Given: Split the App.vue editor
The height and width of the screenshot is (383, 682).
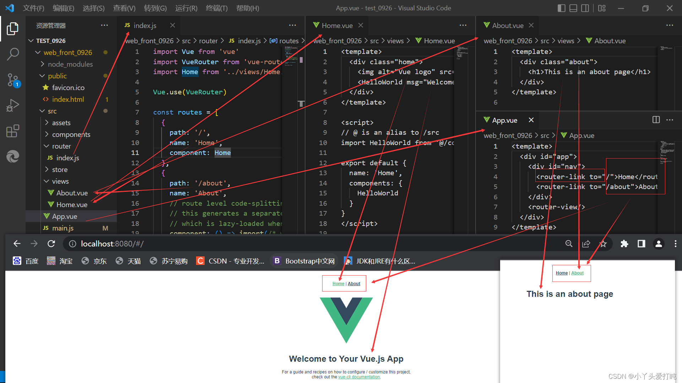Looking at the screenshot, I should tap(656, 120).
